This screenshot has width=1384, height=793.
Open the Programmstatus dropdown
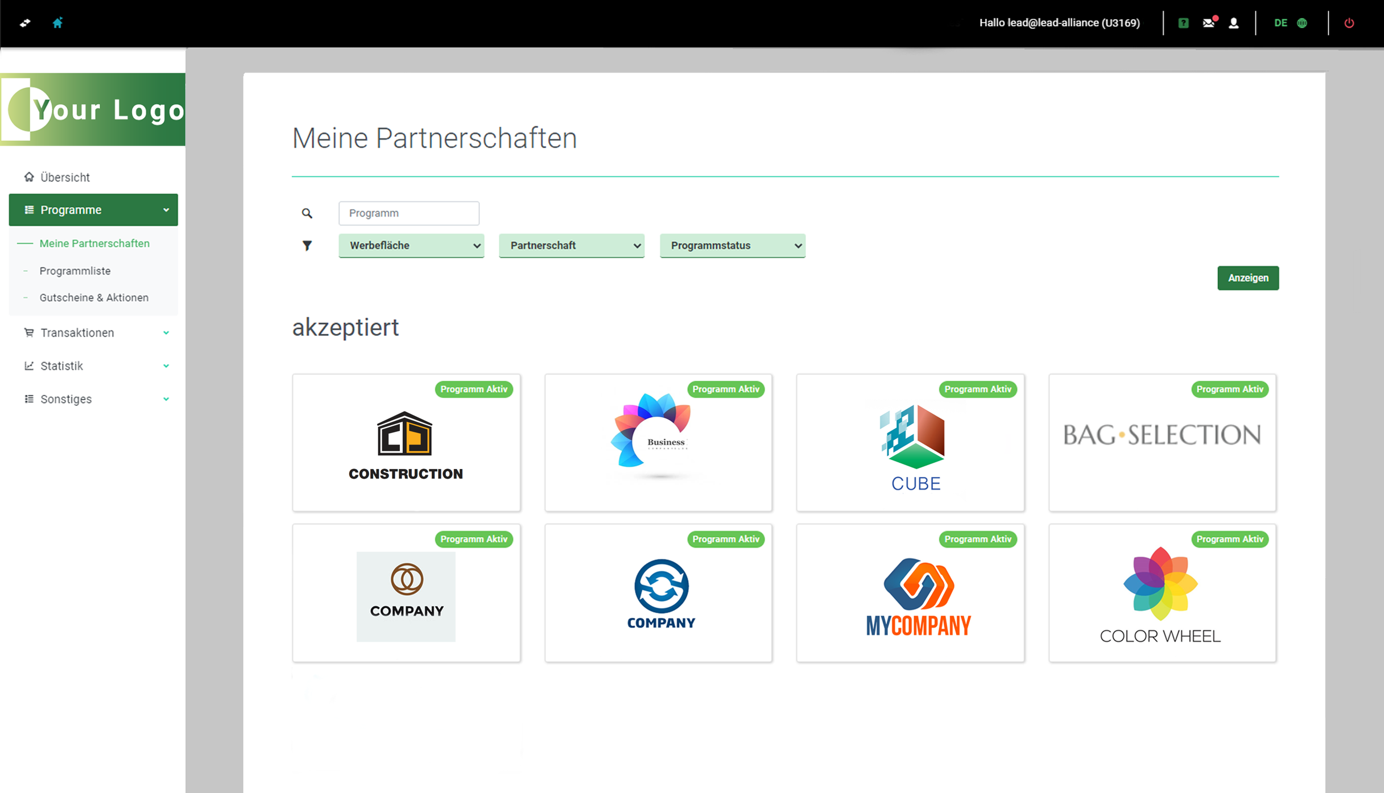click(x=732, y=246)
